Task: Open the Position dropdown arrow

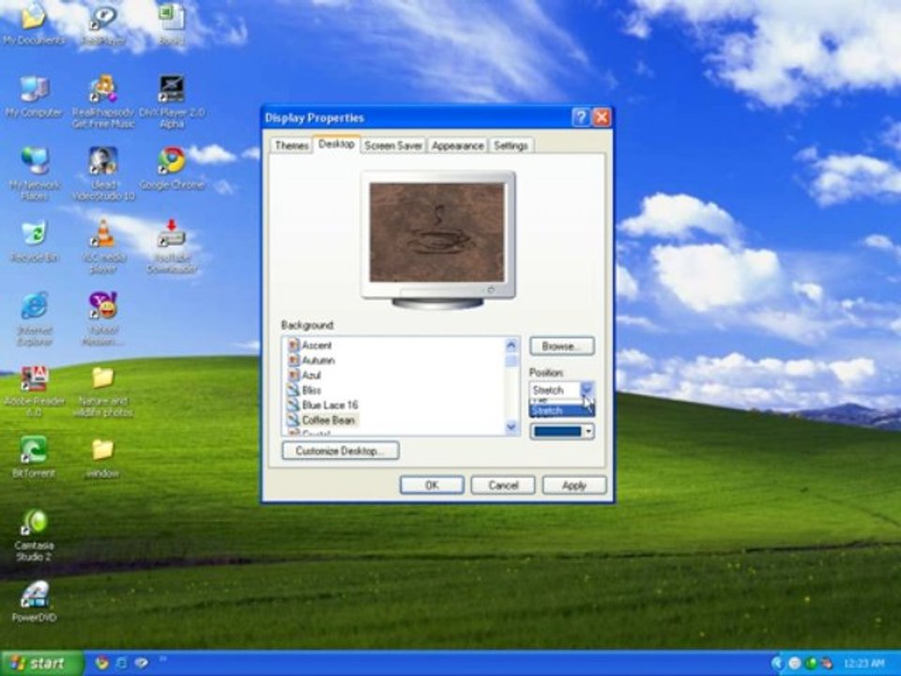Action: pos(587,390)
